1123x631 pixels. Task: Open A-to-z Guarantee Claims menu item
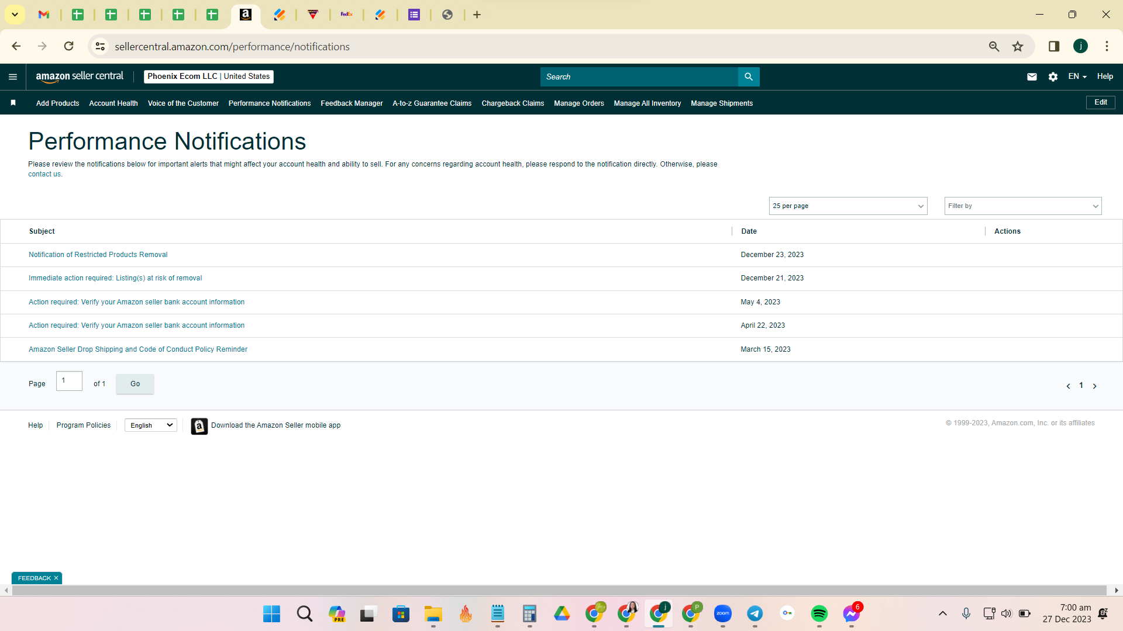[x=432, y=103]
